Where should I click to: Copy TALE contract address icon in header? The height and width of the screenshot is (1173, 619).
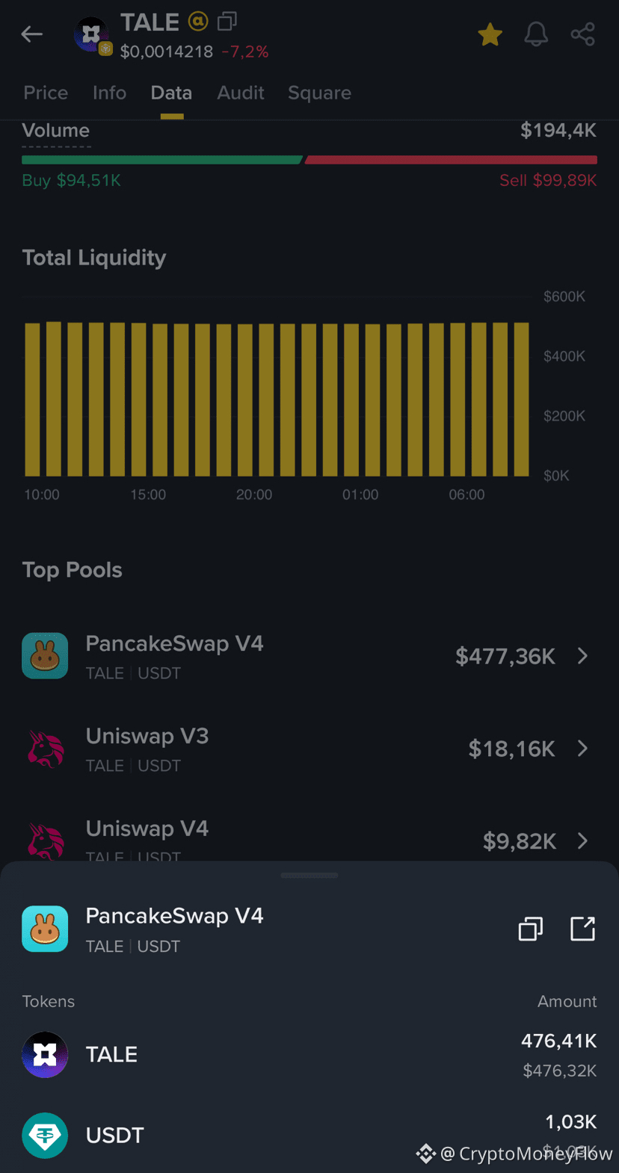click(227, 22)
